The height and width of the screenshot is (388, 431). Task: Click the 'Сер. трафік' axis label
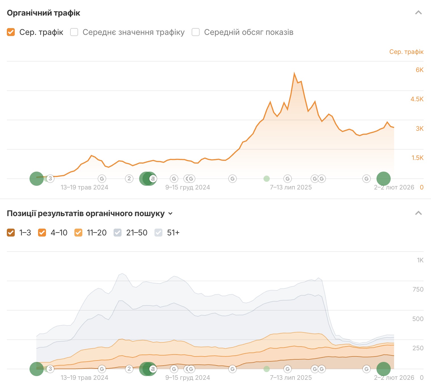[x=406, y=52]
